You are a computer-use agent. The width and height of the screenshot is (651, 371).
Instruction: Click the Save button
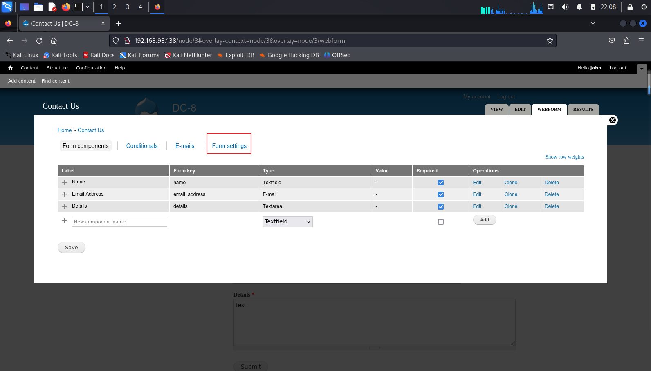click(x=72, y=248)
